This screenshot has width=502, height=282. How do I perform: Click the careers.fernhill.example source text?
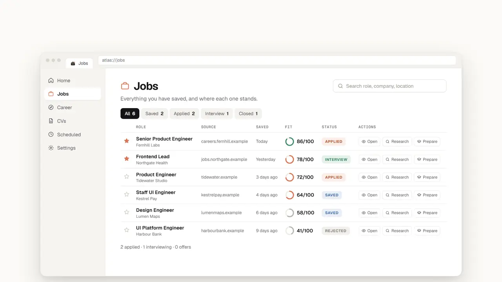click(224, 141)
